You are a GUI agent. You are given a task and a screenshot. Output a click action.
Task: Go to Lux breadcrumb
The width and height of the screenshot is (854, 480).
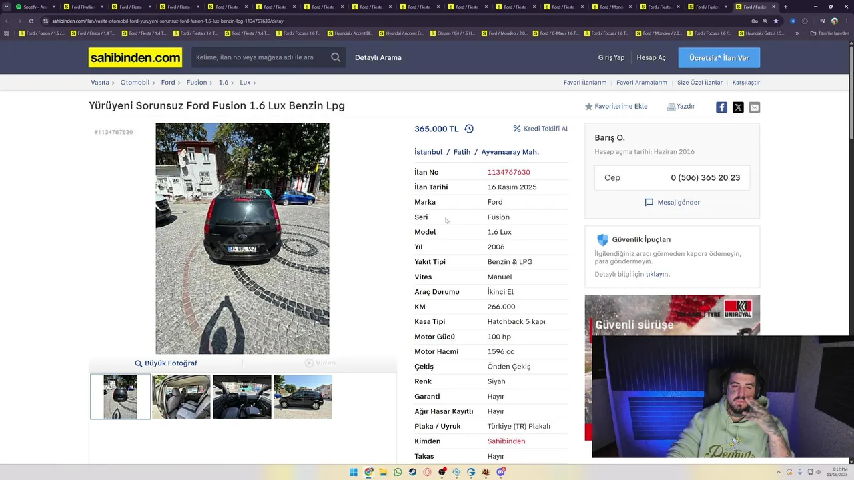coord(245,83)
